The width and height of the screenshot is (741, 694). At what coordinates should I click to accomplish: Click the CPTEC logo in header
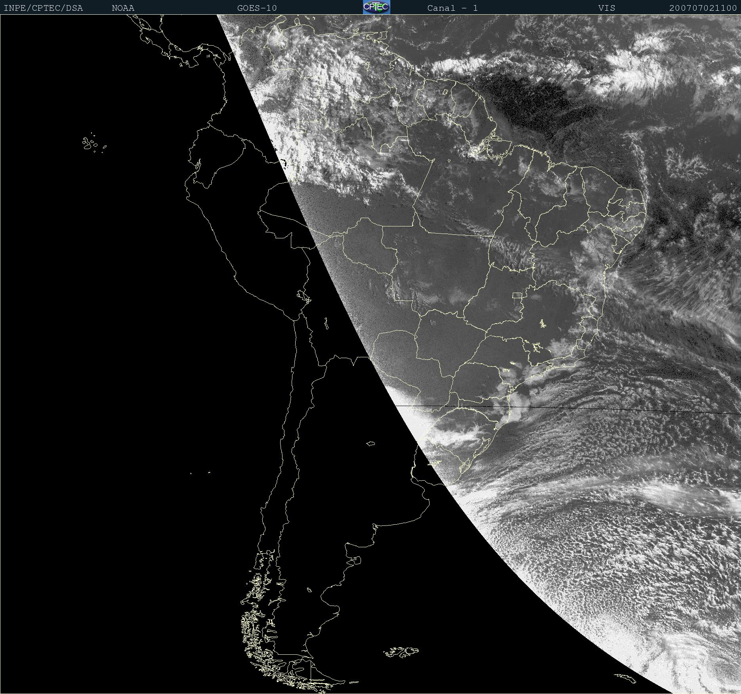tap(376, 7)
